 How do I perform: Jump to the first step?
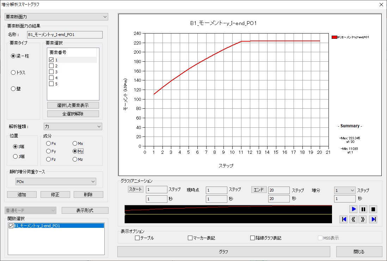point(344,219)
